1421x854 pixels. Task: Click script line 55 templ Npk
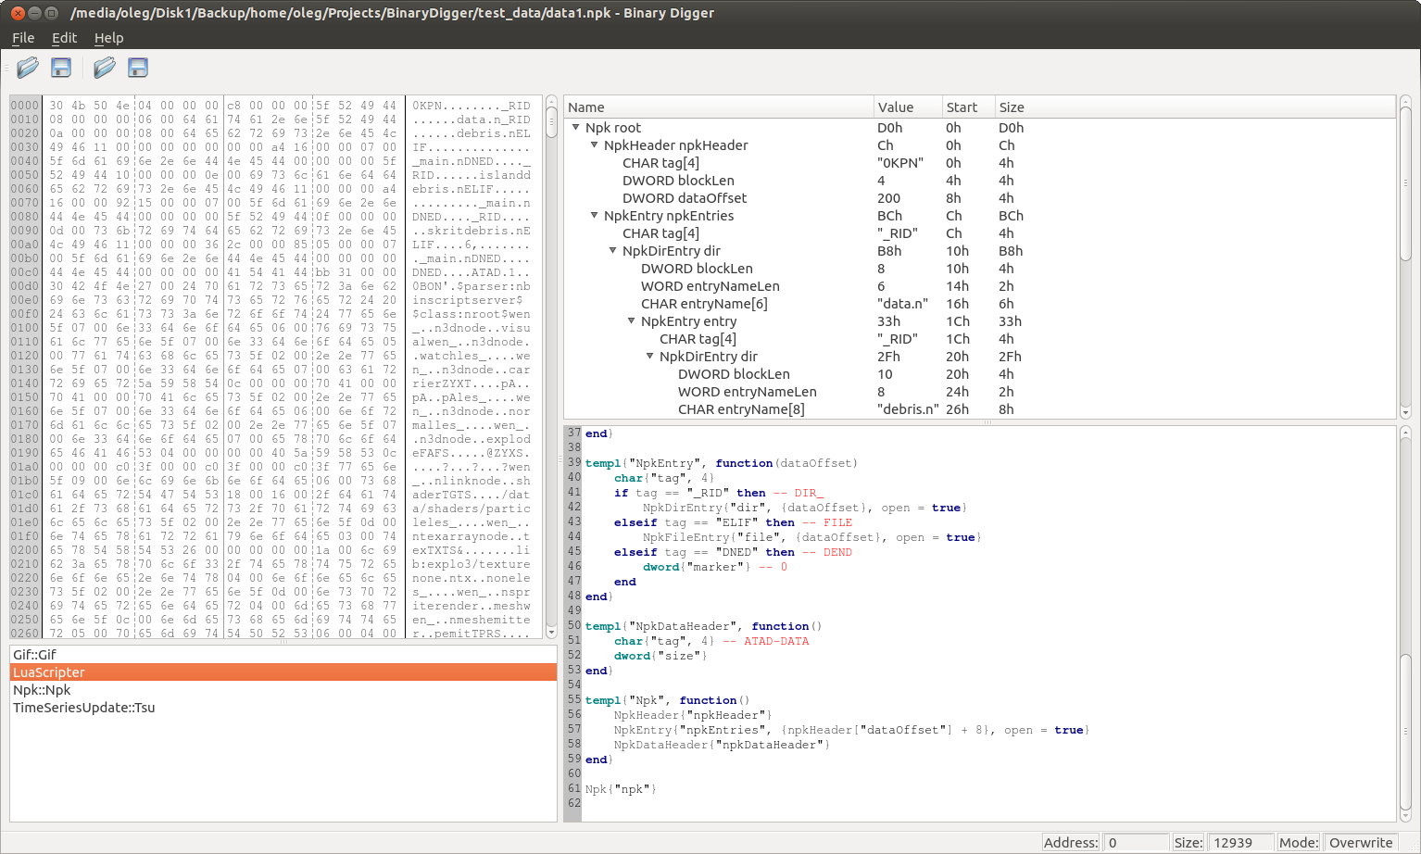coord(667,700)
